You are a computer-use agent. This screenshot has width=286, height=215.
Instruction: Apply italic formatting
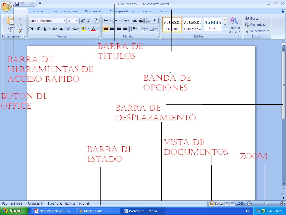click(38, 29)
